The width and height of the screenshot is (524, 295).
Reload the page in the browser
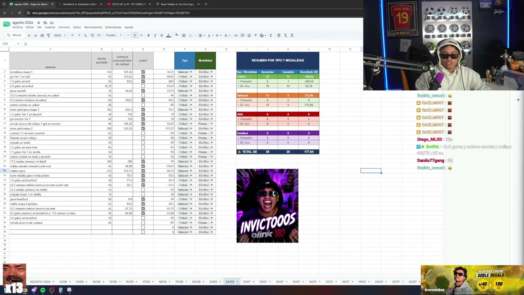pyautogui.click(x=20, y=13)
